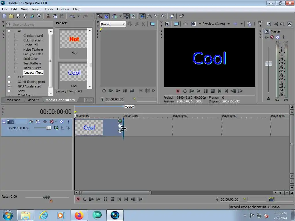The image size is (295, 221).
Task: Open the (None) dropdown in the trimmer
Action: pos(113,24)
